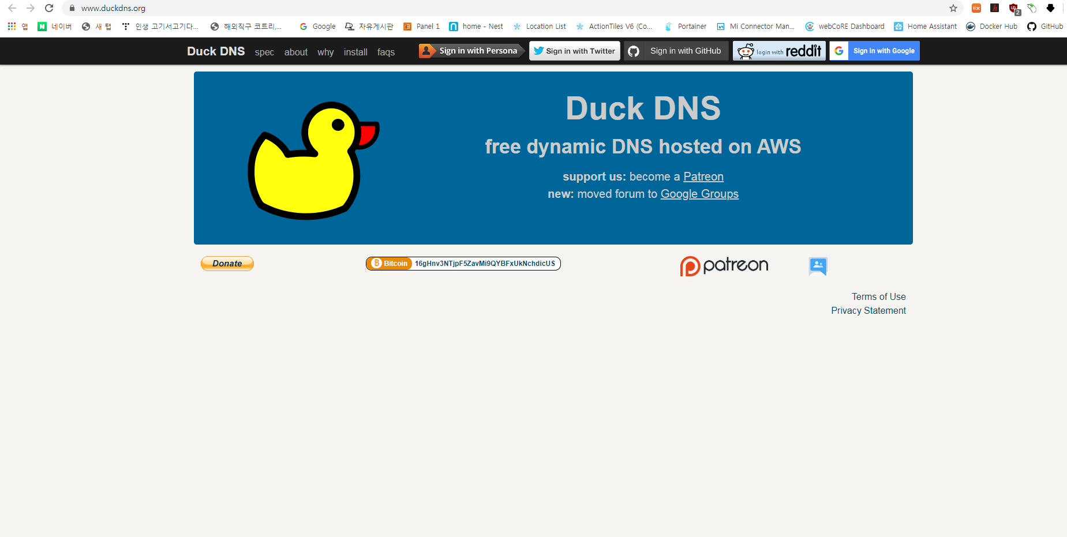Open the about page
This screenshot has height=537, width=1067.
tap(296, 52)
